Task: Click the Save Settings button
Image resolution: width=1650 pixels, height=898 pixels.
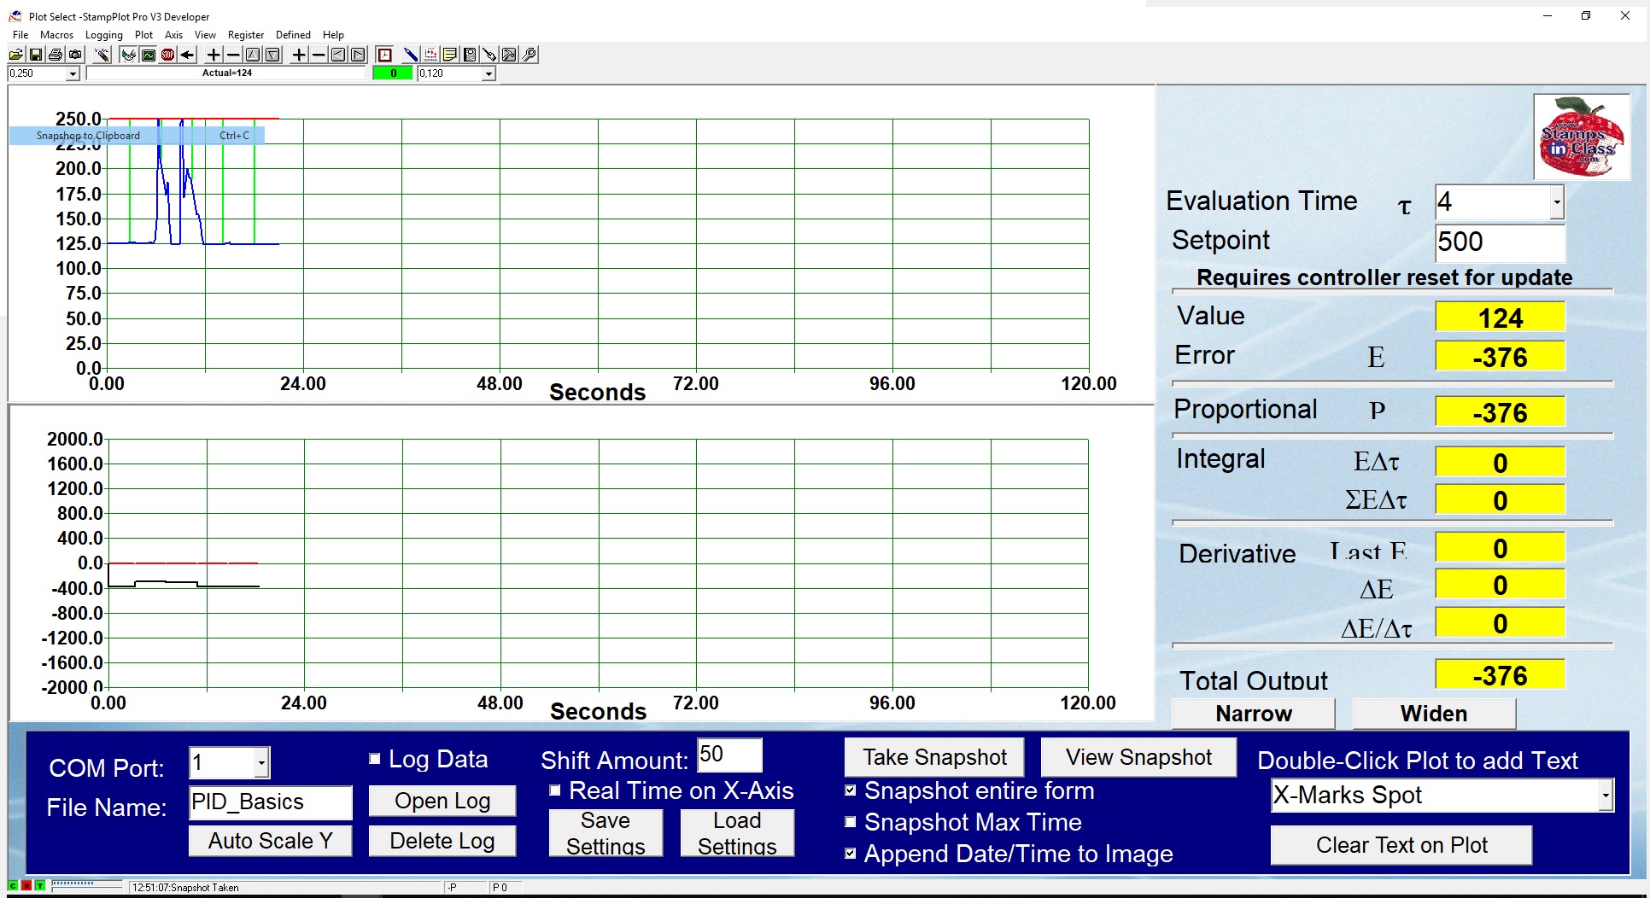Action: click(606, 833)
